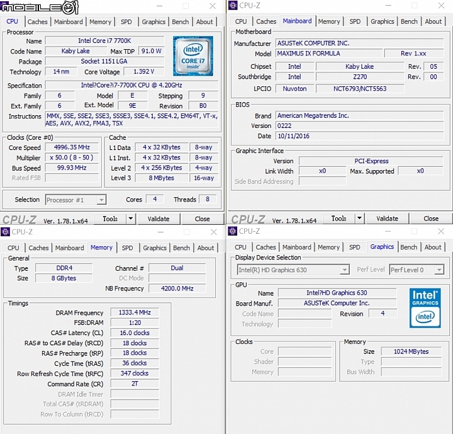Open Graphics tab in CPU window
The width and height of the screenshot is (453, 434).
(154, 21)
